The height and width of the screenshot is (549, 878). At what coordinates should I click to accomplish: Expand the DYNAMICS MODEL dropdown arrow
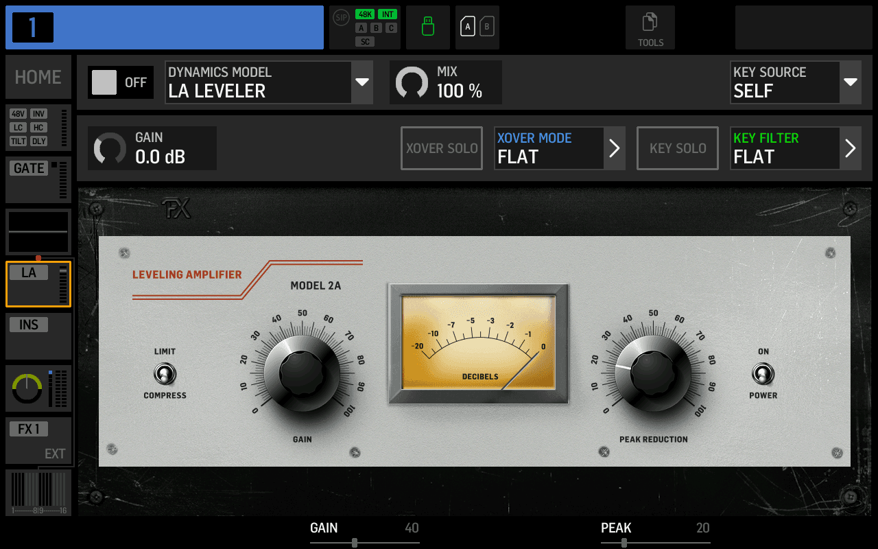click(x=362, y=82)
